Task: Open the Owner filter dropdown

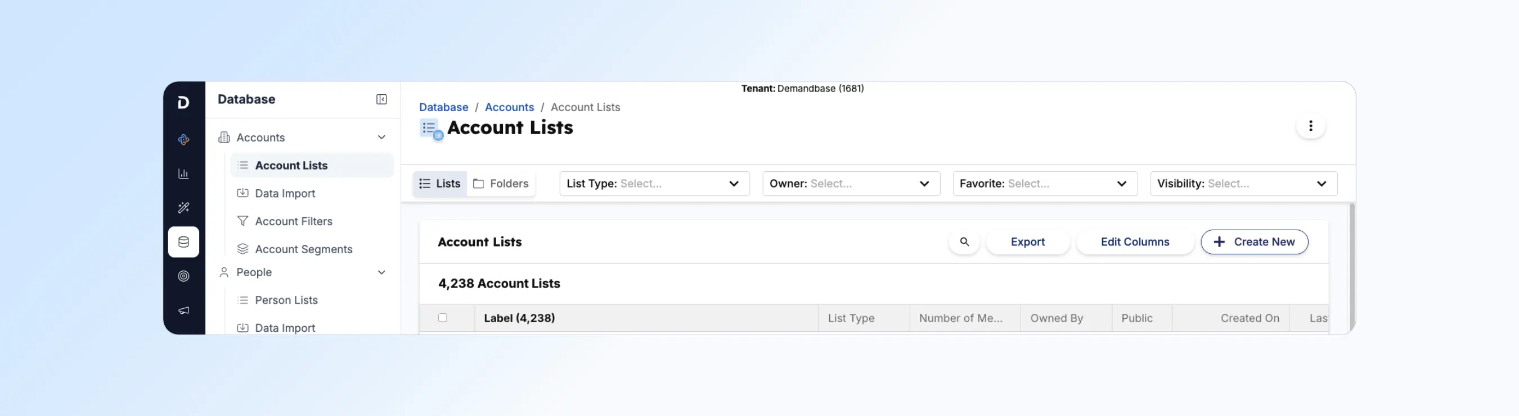Action: click(851, 184)
